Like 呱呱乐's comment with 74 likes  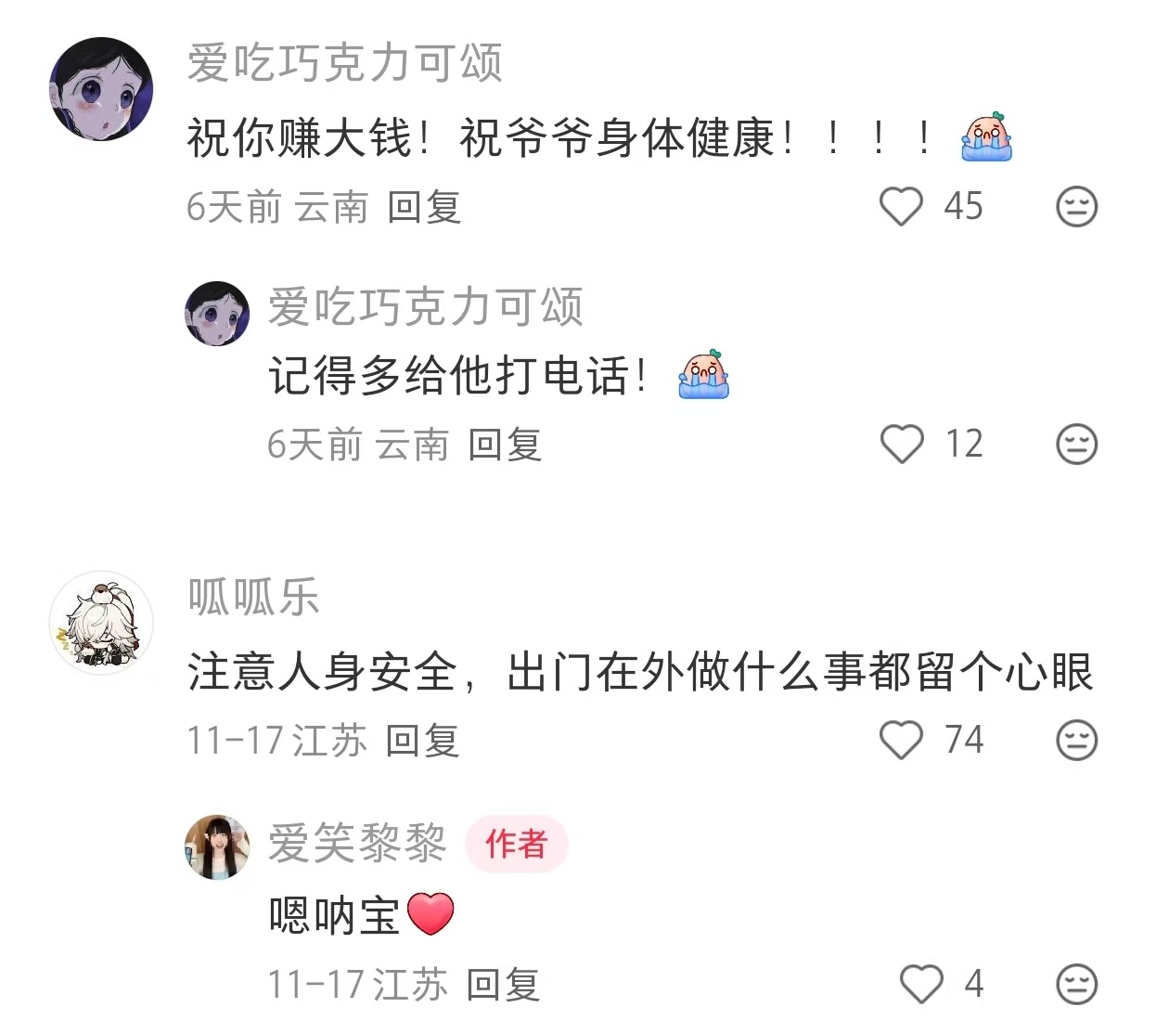click(901, 740)
